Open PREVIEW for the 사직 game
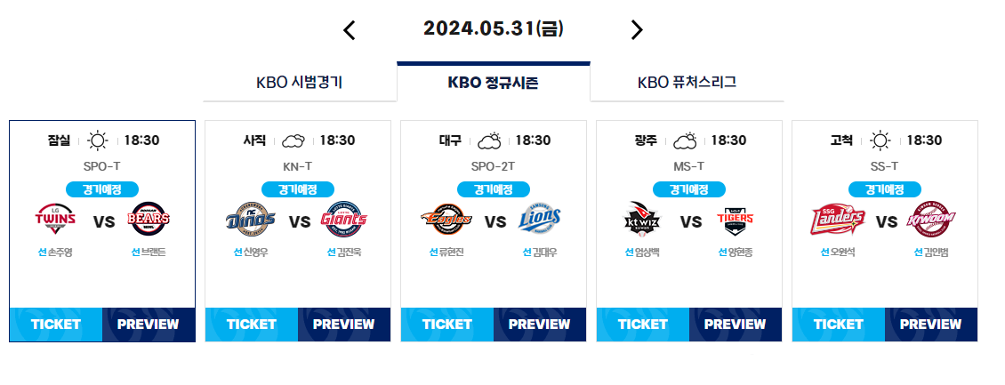Viewport: 1005px width, 385px height. [344, 325]
